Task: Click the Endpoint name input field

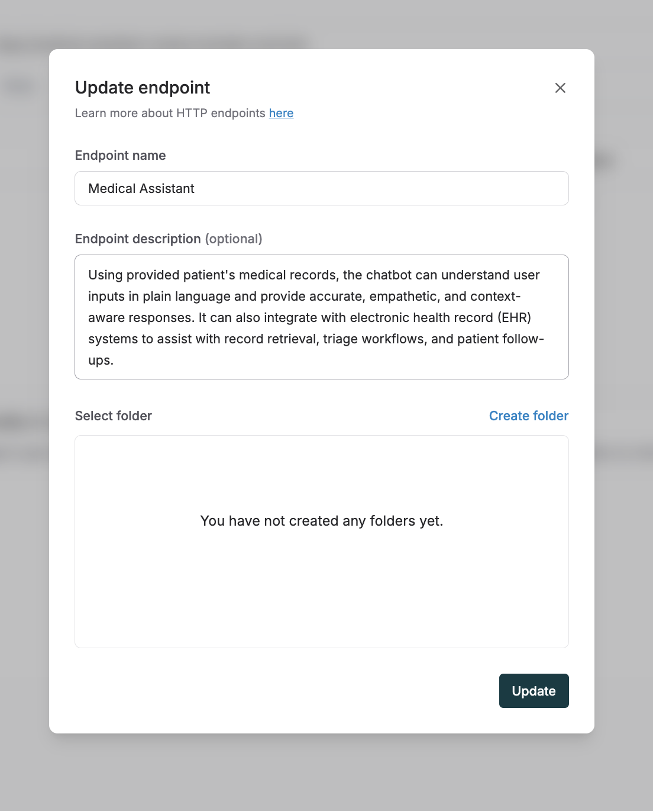Action: pos(322,188)
